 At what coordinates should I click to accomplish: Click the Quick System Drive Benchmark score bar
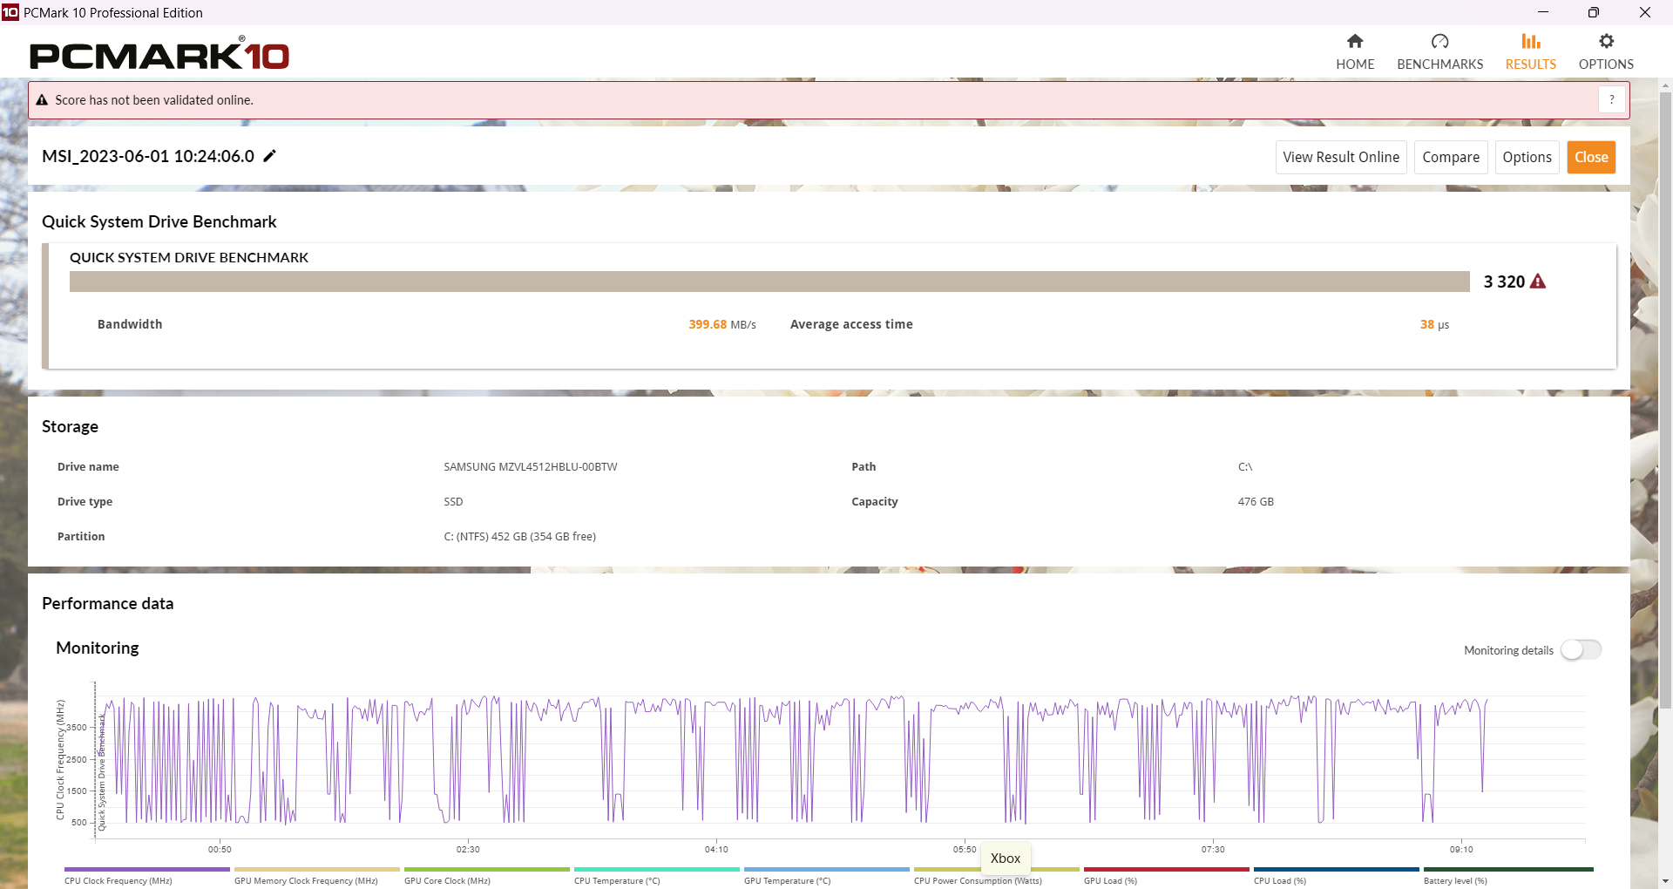[x=769, y=282]
